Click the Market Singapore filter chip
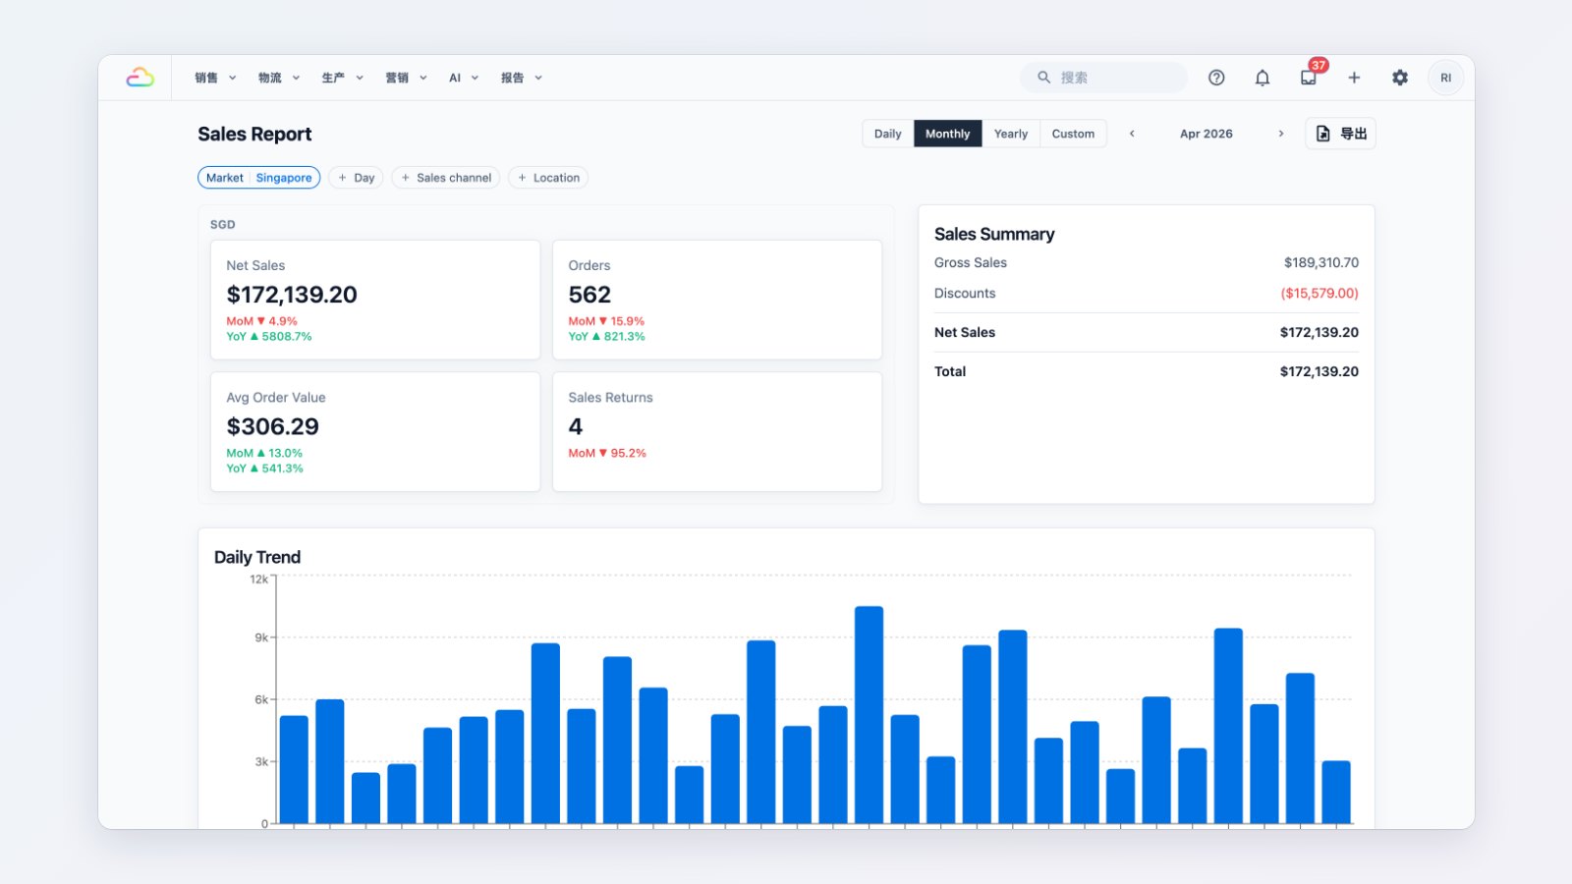 tap(259, 178)
